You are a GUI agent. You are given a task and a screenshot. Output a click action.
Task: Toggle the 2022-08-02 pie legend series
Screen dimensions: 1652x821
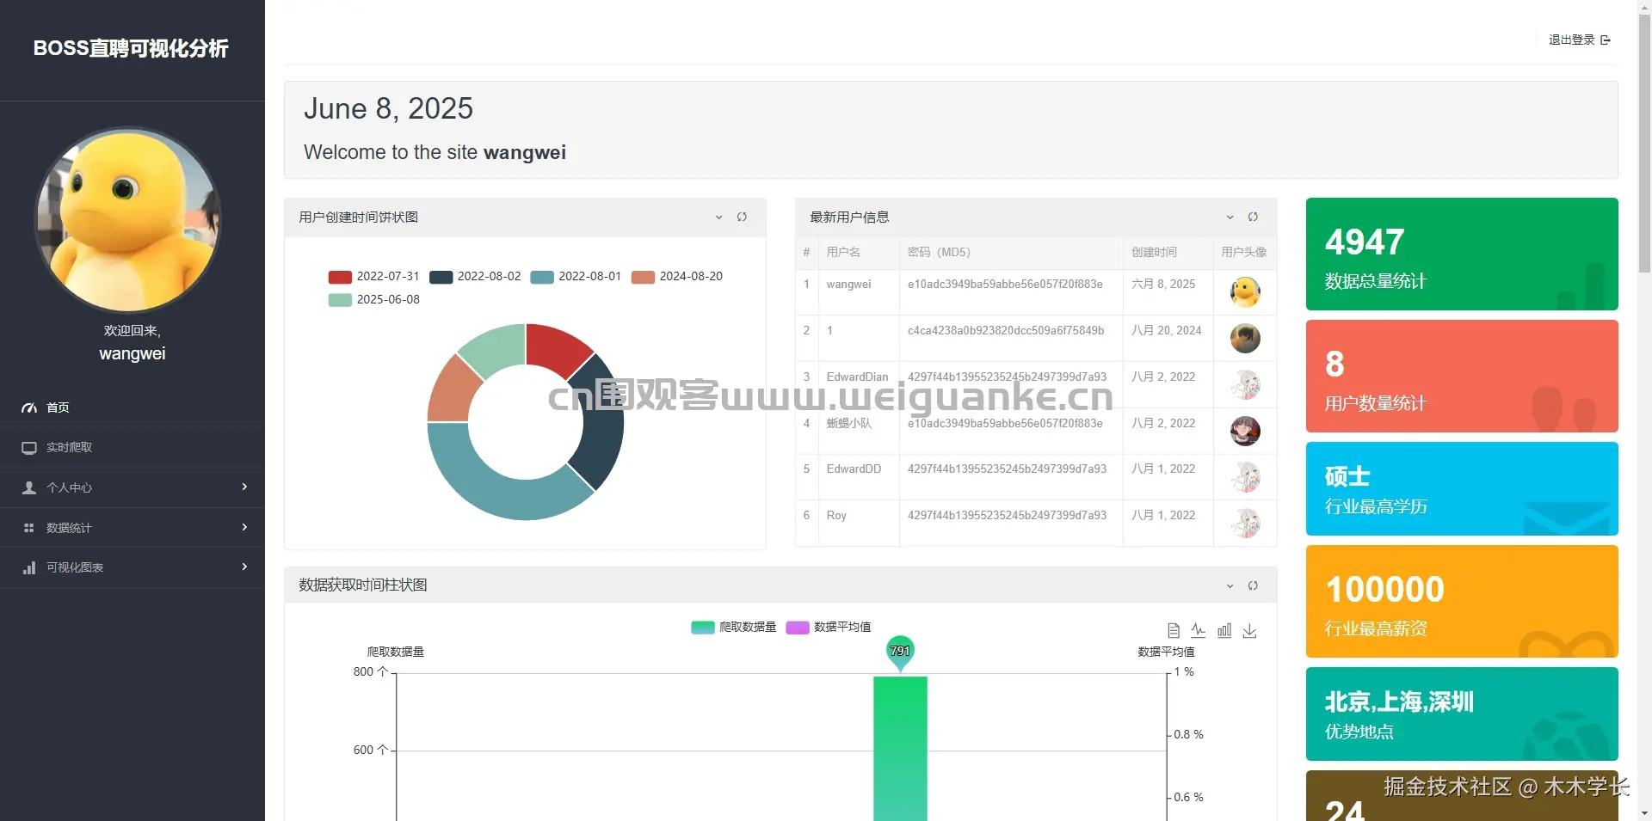[475, 276]
